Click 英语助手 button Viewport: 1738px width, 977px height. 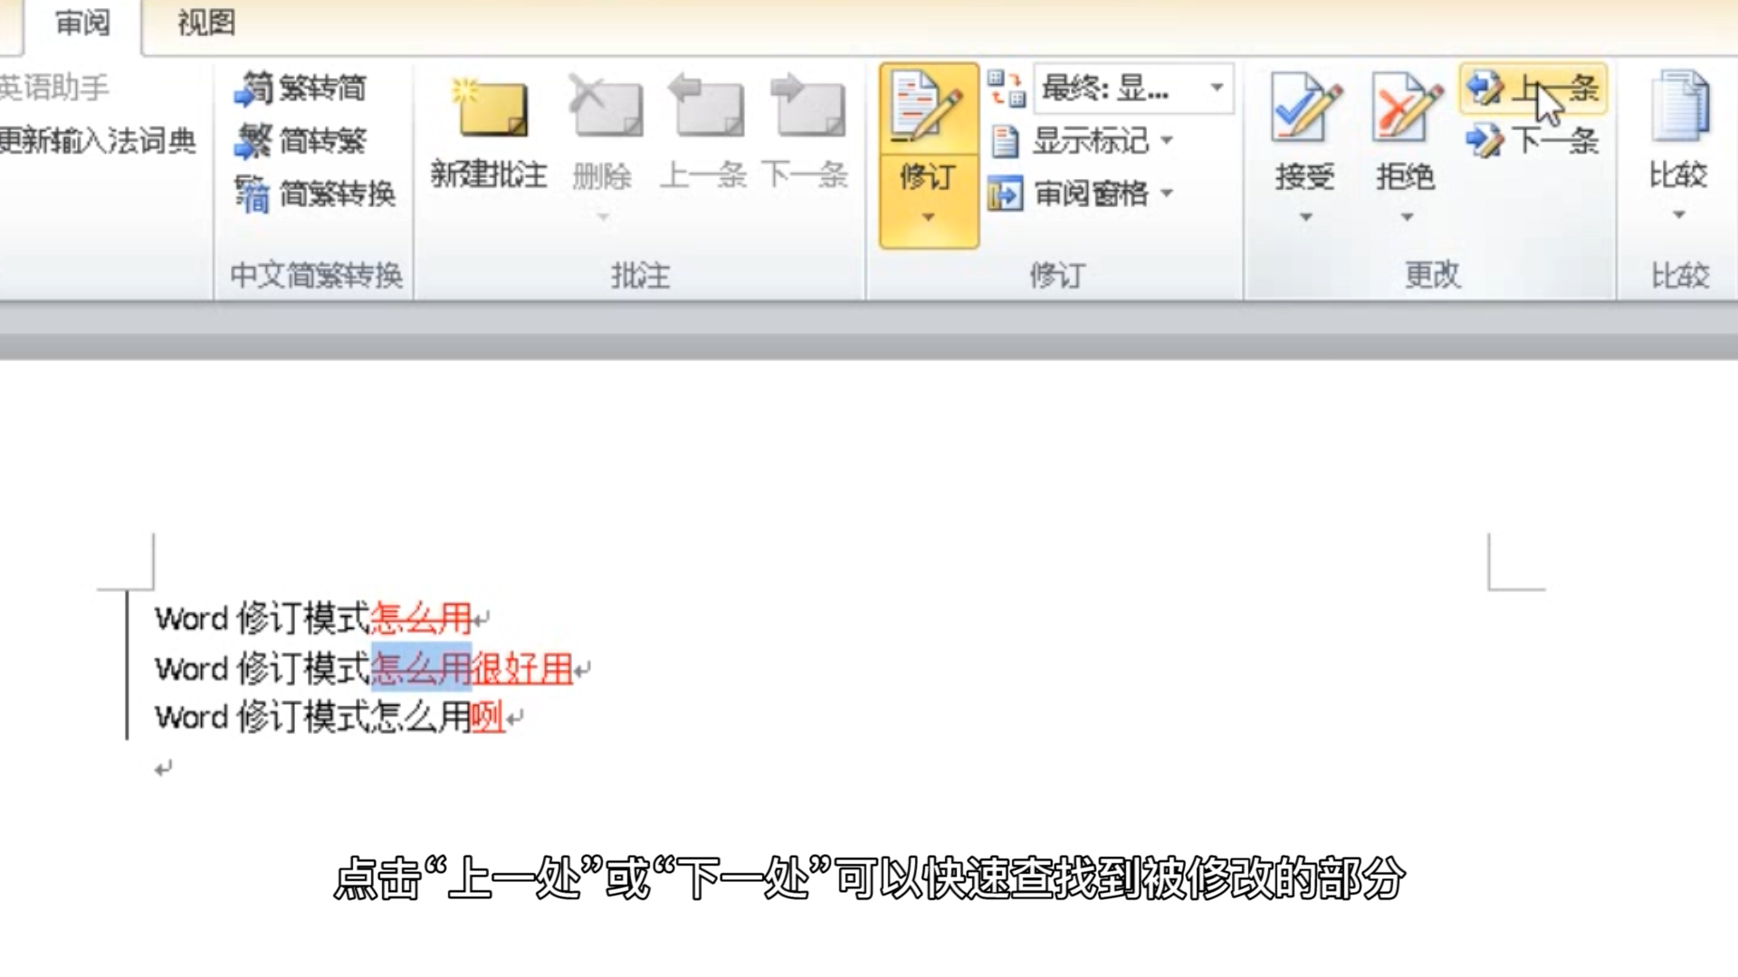click(x=54, y=88)
